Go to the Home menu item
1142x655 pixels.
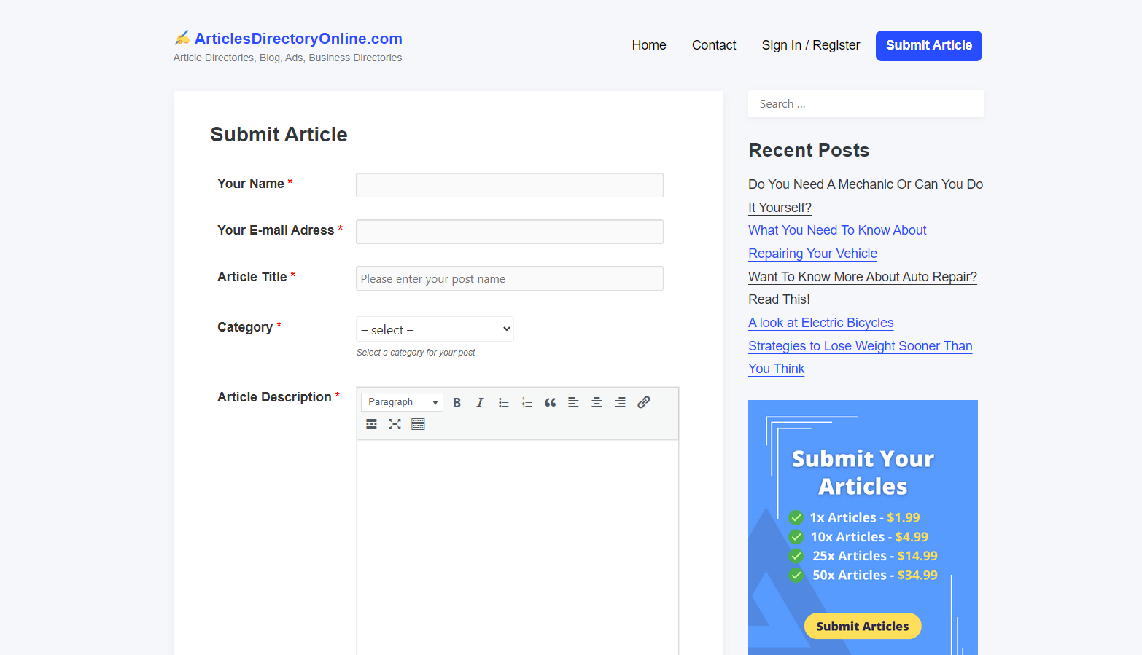coord(648,45)
